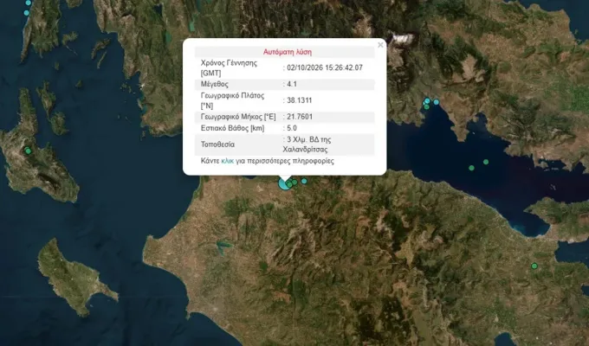The width and height of the screenshot is (589, 346).
Task: Click the longitude value 21.7601
Action: pyautogui.click(x=300, y=117)
